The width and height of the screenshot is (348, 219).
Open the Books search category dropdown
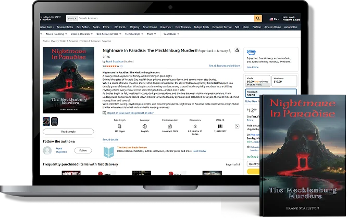pos(72,18)
